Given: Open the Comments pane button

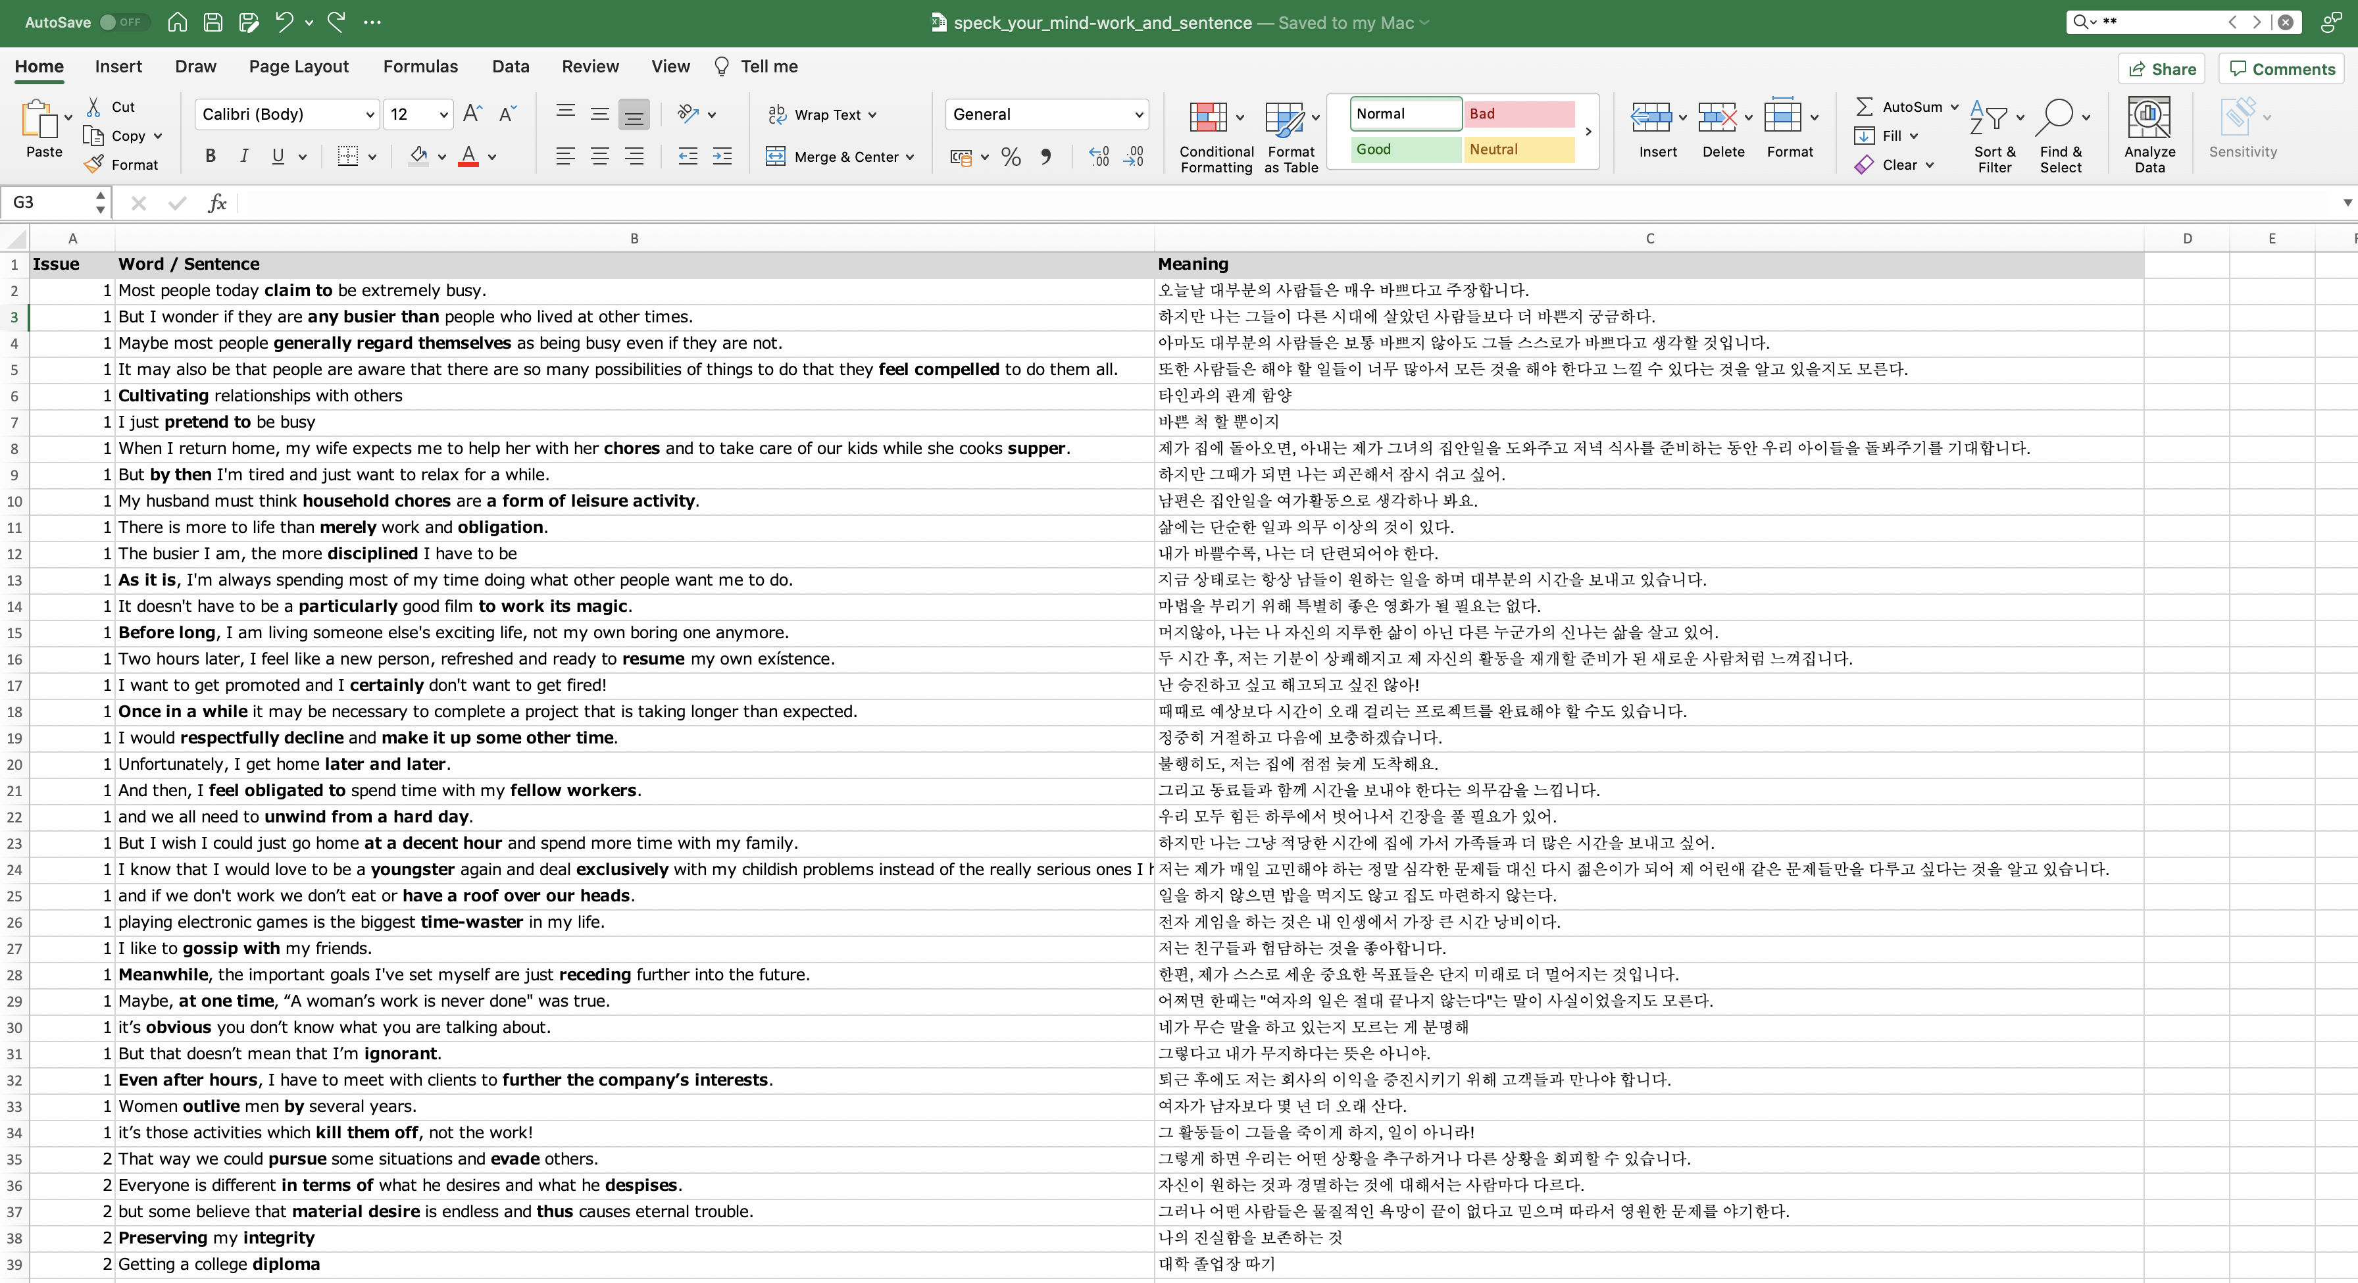Looking at the screenshot, I should point(2282,68).
